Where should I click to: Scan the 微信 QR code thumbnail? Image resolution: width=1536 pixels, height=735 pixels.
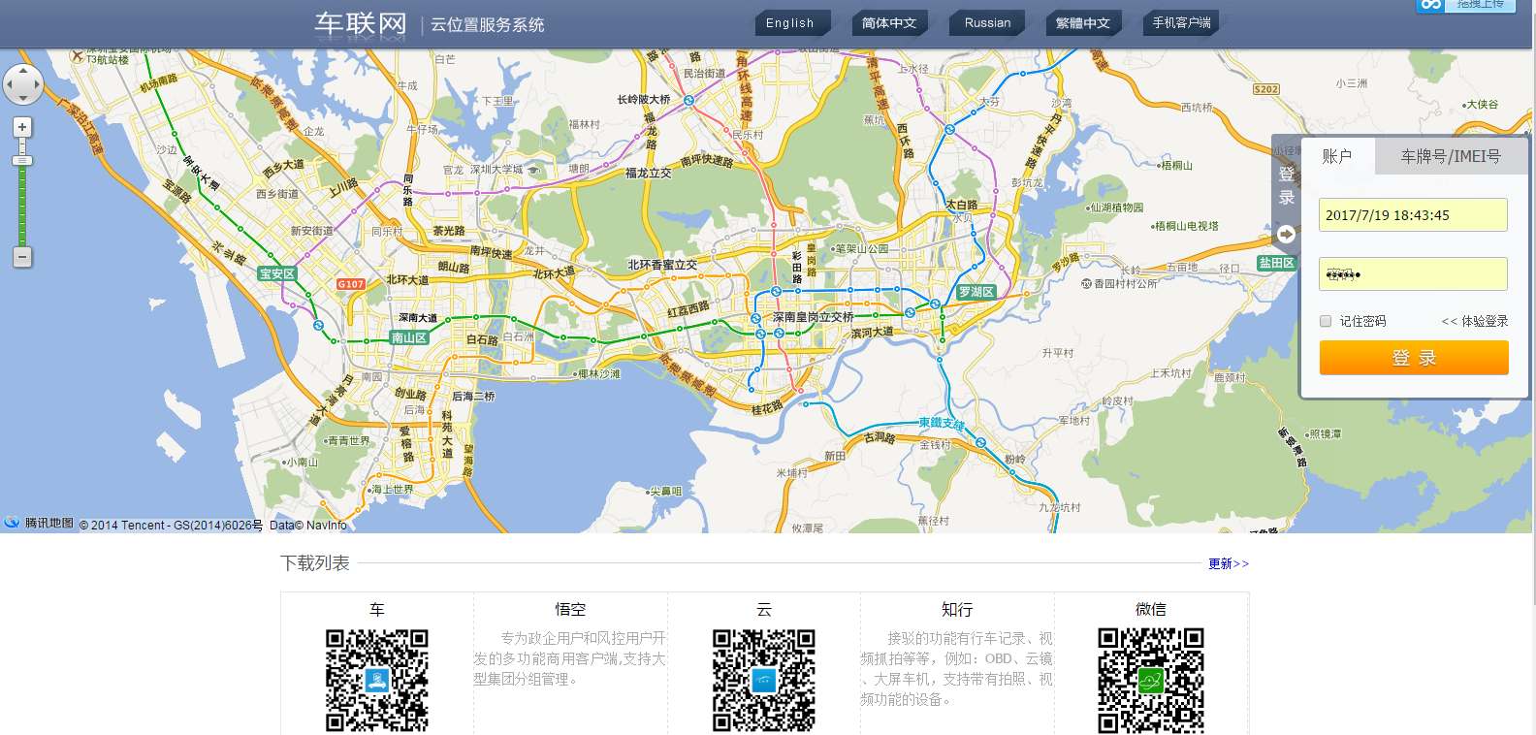(x=1150, y=680)
